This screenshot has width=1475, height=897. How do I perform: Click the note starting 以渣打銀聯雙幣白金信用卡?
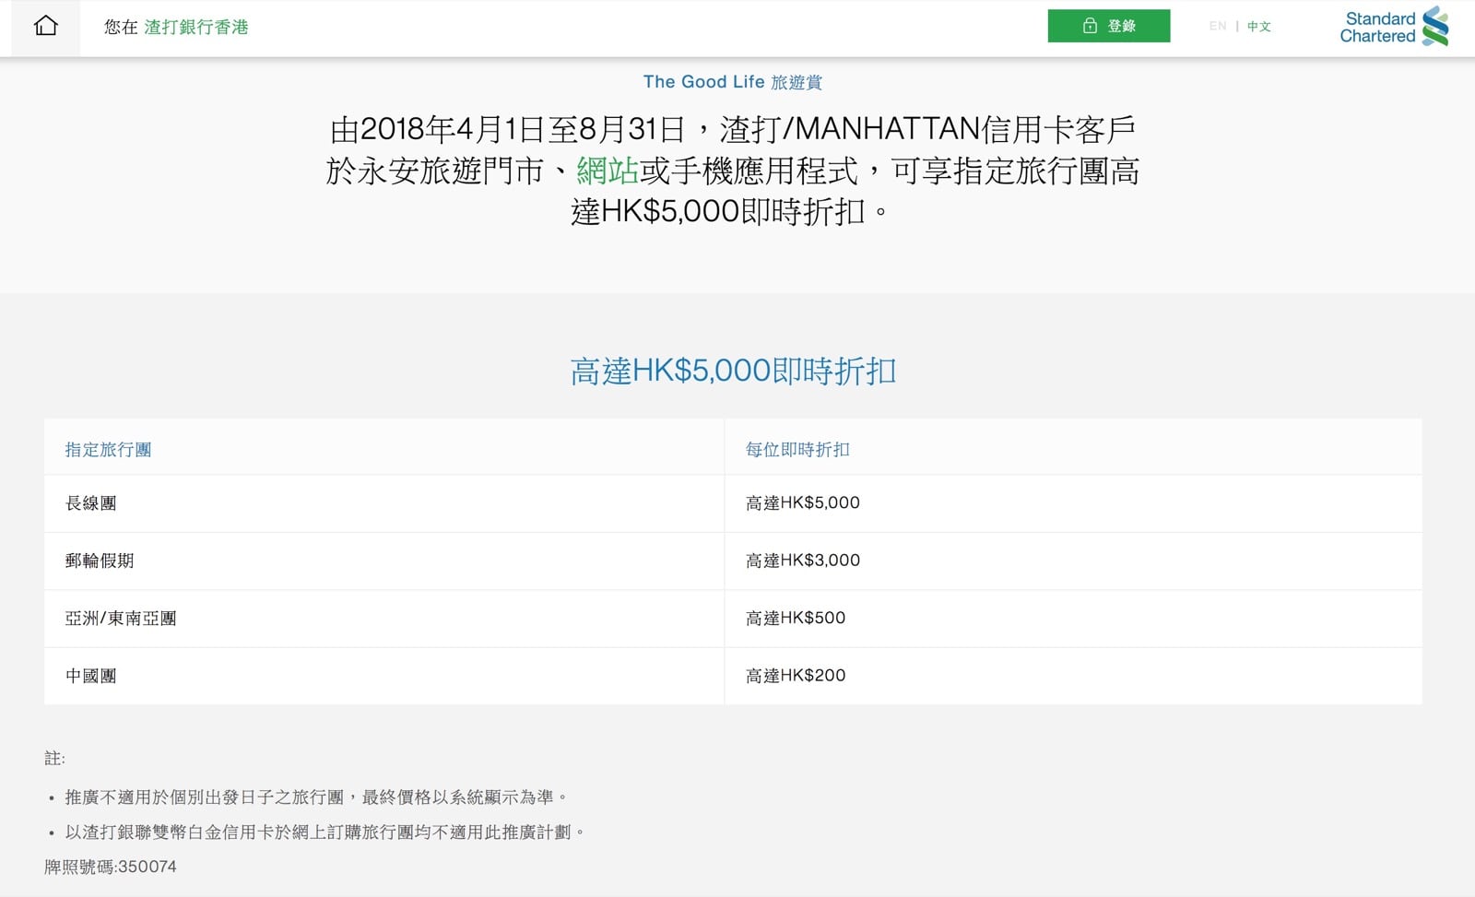(x=324, y=832)
